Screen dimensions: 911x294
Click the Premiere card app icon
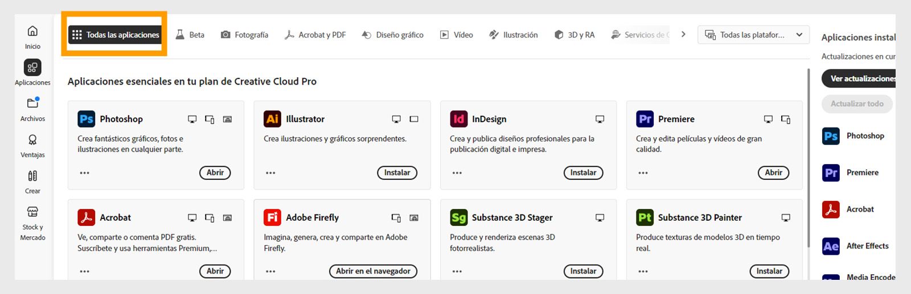click(x=645, y=119)
